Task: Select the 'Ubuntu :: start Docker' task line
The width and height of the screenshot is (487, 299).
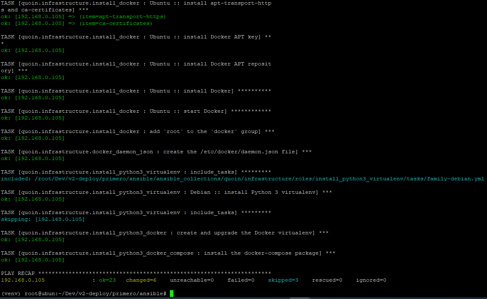Action: point(136,111)
